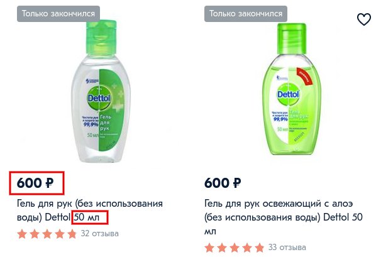Click the first product's 600 ₽ price
This screenshot has height=257, width=376.
(x=35, y=183)
